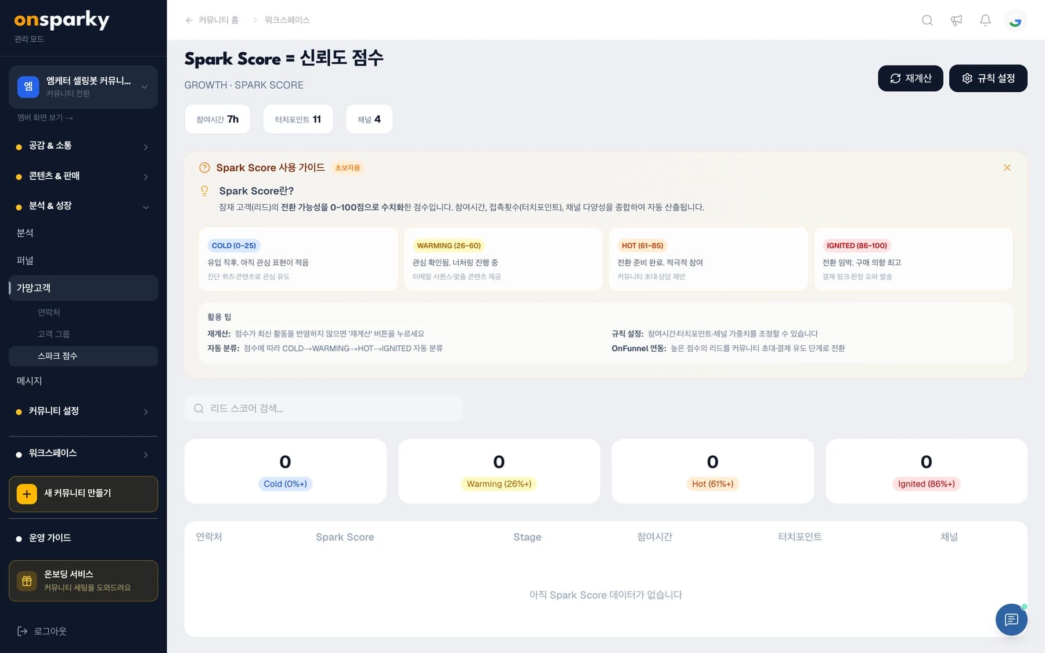Open the 온보딩 서비스 card
The height and width of the screenshot is (653, 1045).
(83, 580)
